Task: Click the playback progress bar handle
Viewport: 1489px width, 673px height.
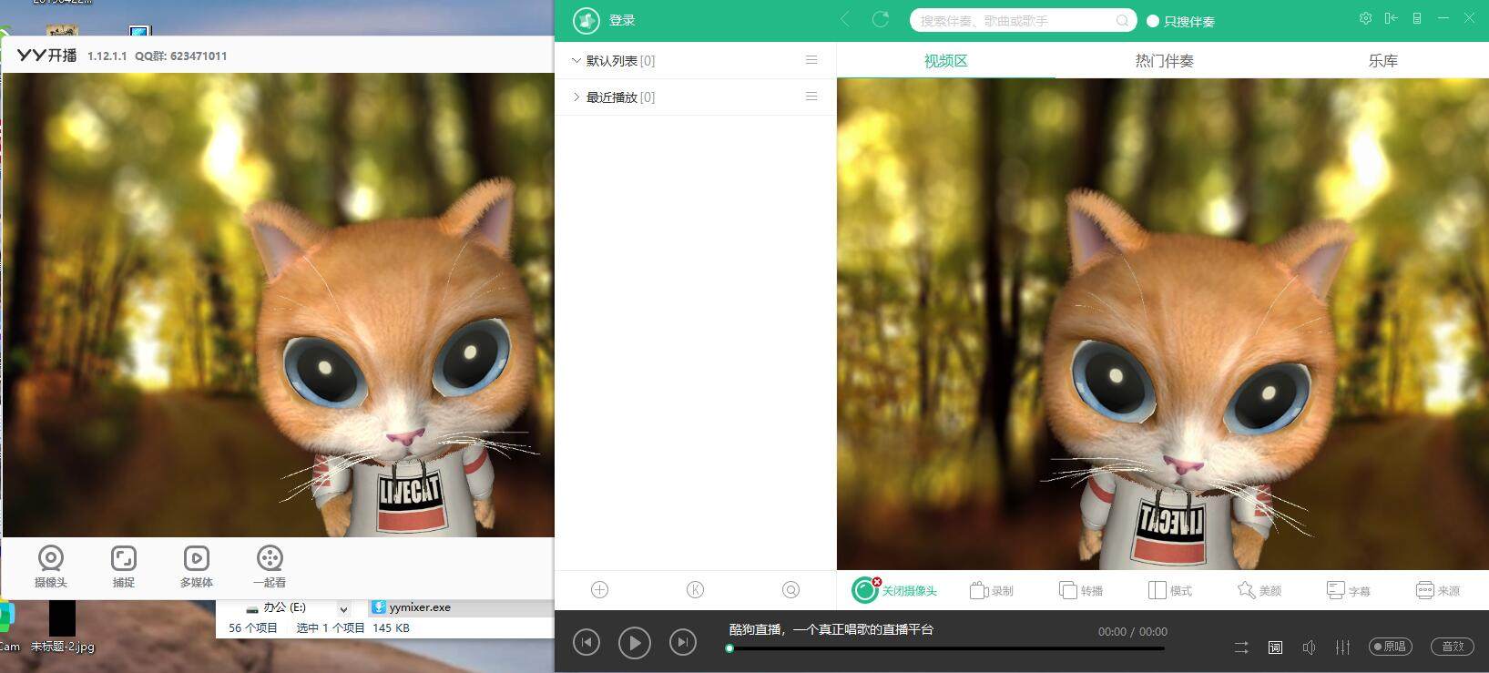Action: point(729,648)
